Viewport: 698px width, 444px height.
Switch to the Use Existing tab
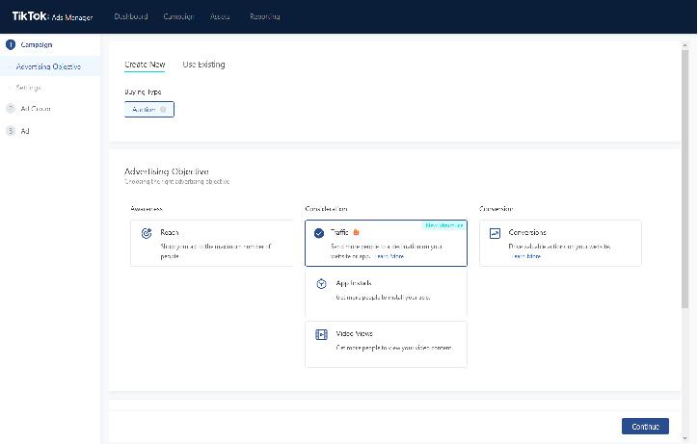point(203,65)
